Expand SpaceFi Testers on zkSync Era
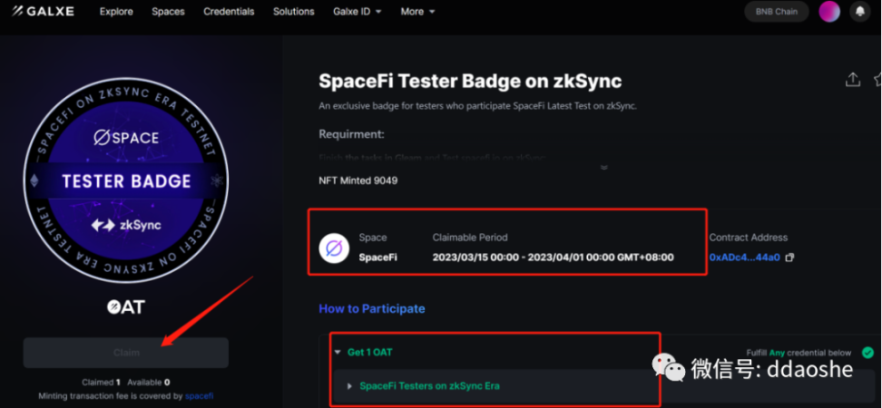882x408 pixels. coord(350,386)
